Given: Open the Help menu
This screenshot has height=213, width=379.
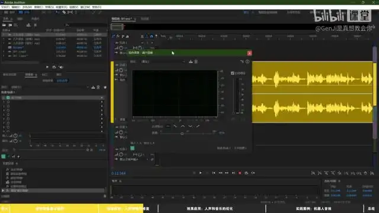Looking at the screenshot, I should coord(97,7).
